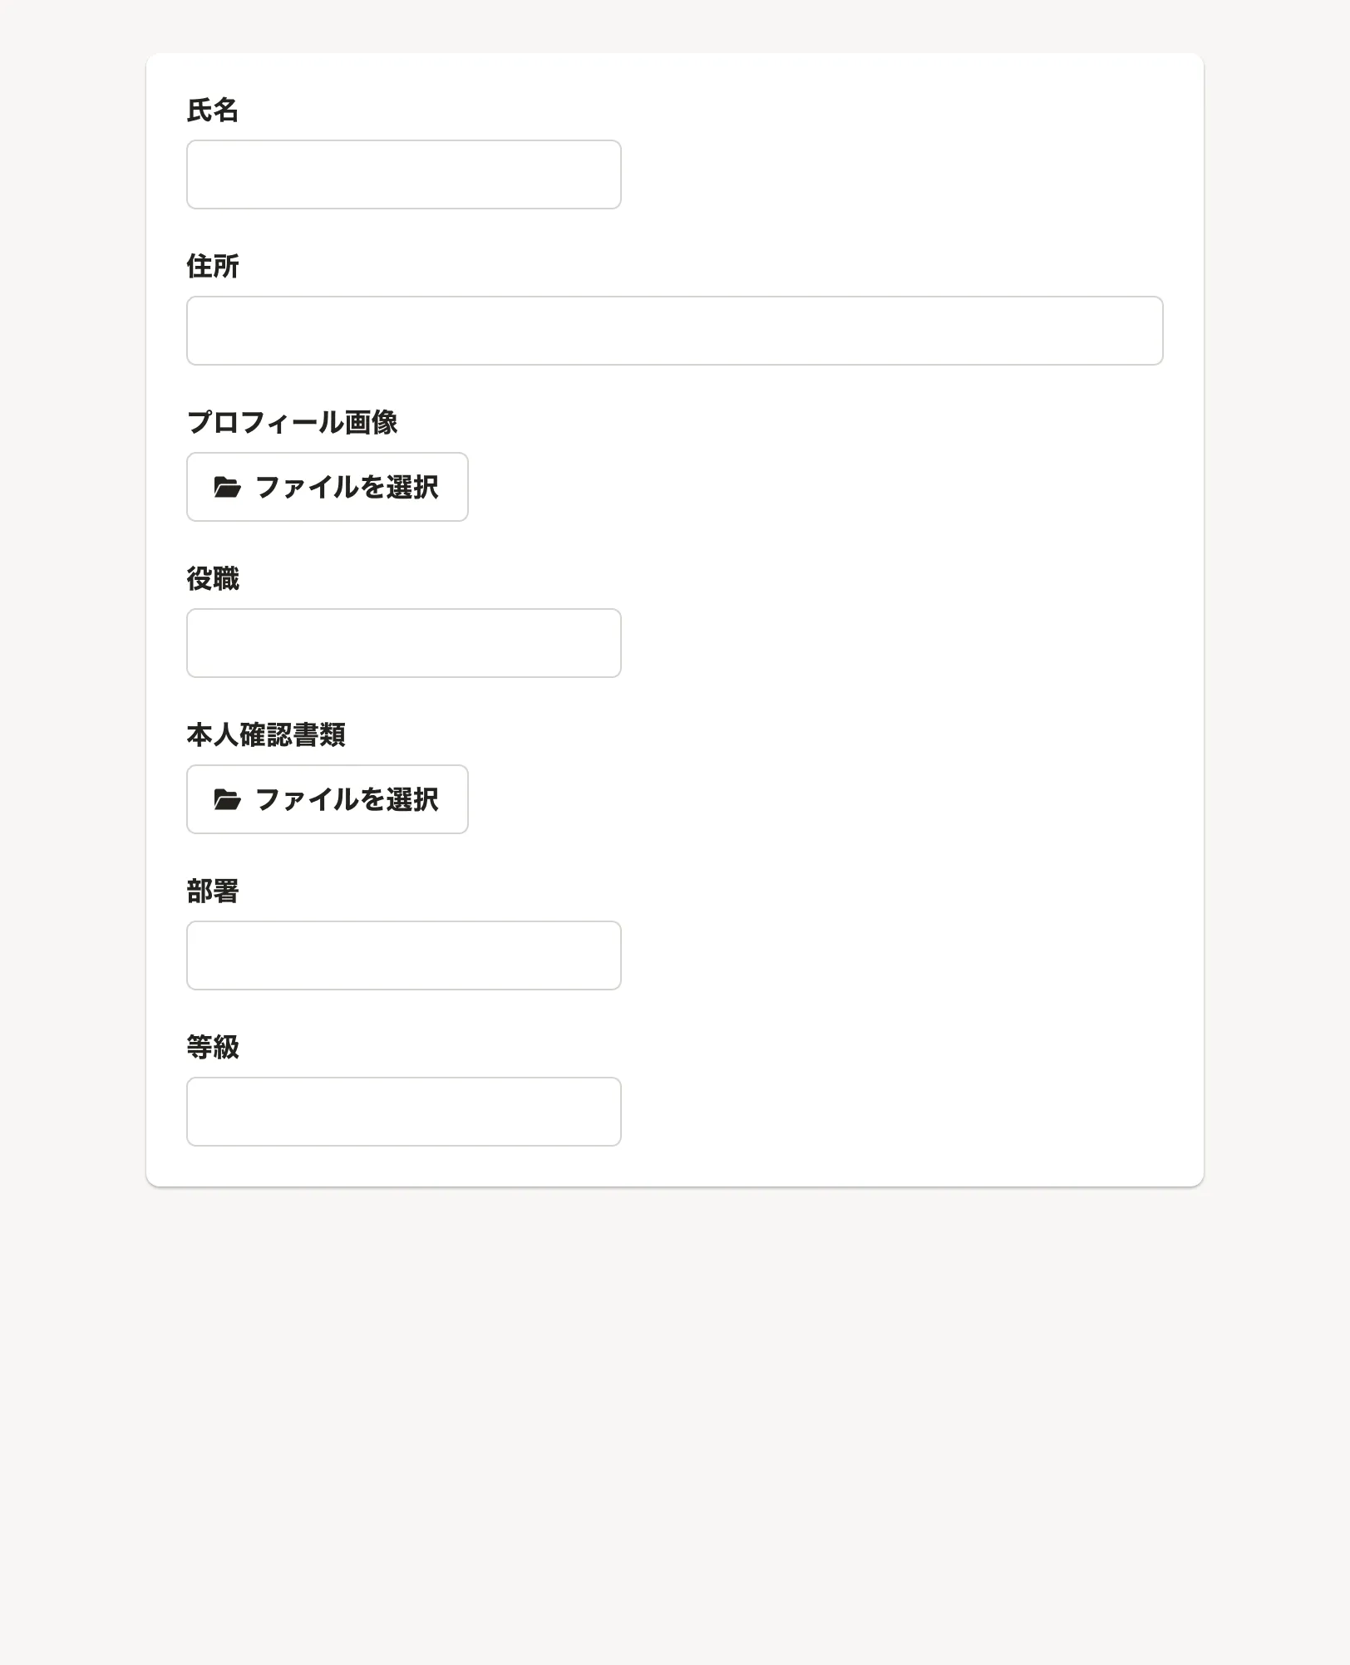Click the folder icon under プロフィール画像
Image resolution: width=1350 pixels, height=1665 pixels.
[227, 488]
